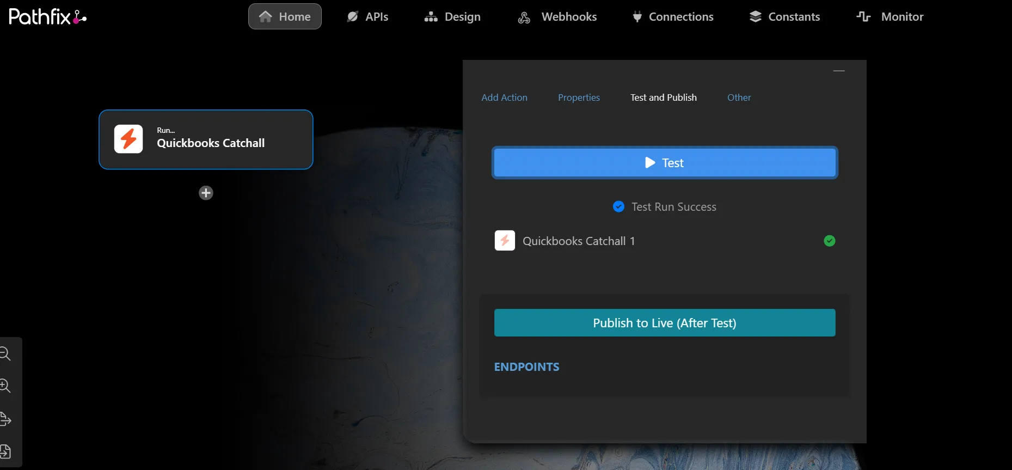The image size is (1012, 470).
Task: Switch to the Add Action tab
Action: [504, 97]
